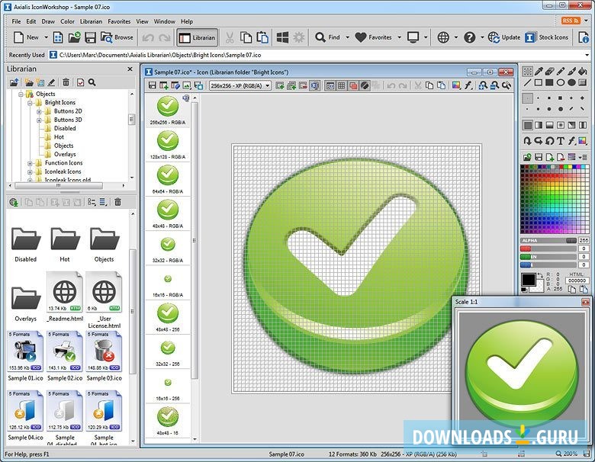Screen dimensions: 595x462
Task: Expand the Buttons 2D folder node
Action: (x=39, y=111)
